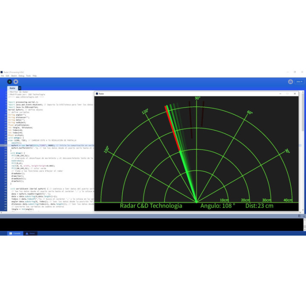Viewport: 306px width, 306px height.
Task: Click the 60° label on radar
Action: tap(249, 112)
